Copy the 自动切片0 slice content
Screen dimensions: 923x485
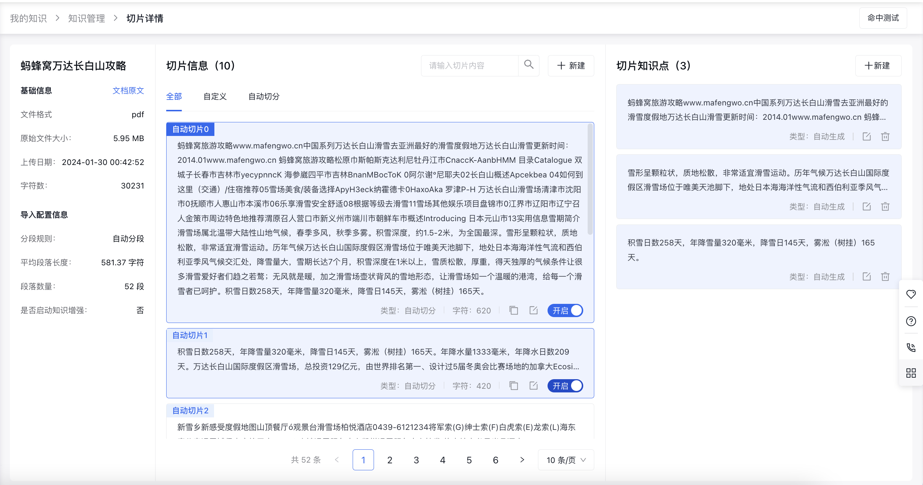click(514, 310)
